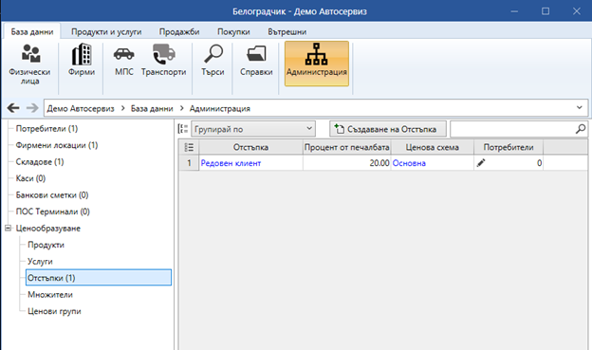The height and width of the screenshot is (350, 592).
Task: Click База данни in breadcrumb
Action: click(152, 109)
